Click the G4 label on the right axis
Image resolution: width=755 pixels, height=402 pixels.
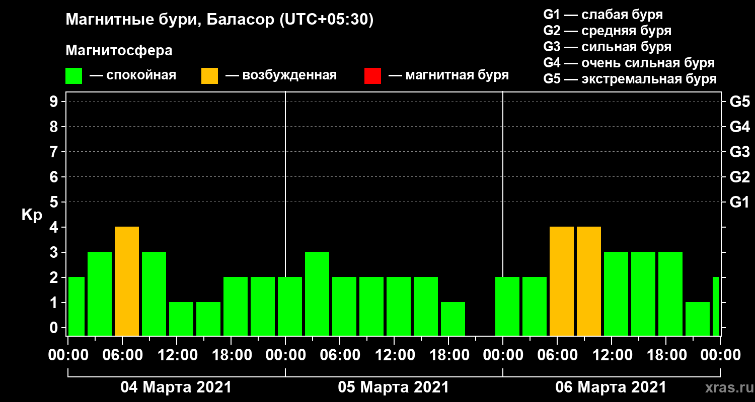(x=740, y=127)
